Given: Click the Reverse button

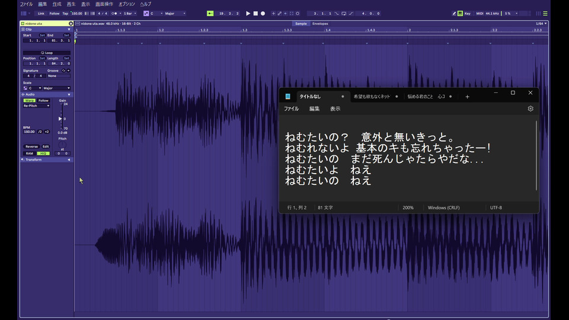Looking at the screenshot, I should (31, 146).
